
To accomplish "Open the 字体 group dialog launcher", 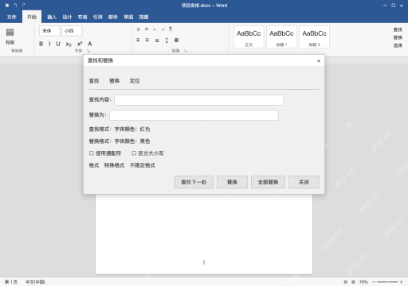I will click(88, 51).
